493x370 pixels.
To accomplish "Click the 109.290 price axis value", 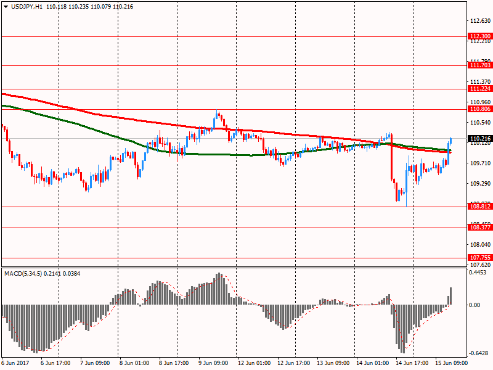I will pos(480,183).
